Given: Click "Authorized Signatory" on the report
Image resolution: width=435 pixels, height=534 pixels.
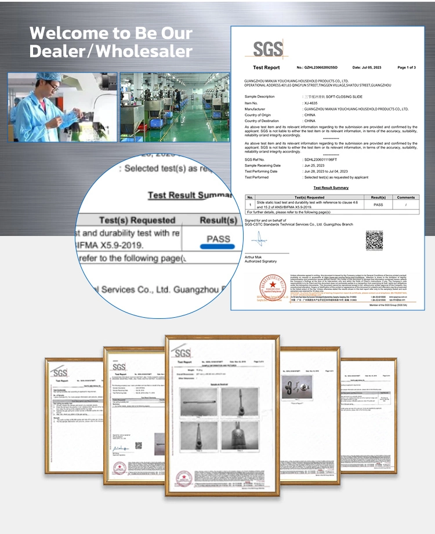Looking at the screenshot, I should pos(260,261).
